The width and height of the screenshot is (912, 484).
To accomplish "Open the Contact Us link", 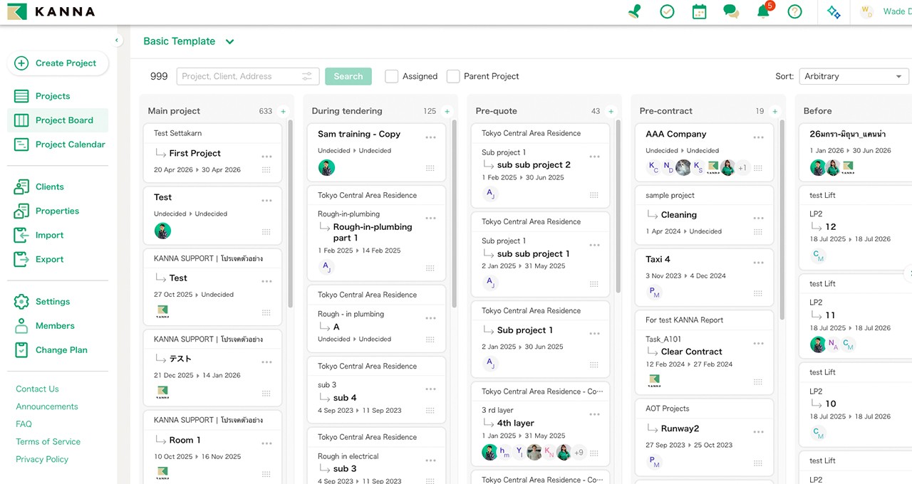I will point(37,389).
